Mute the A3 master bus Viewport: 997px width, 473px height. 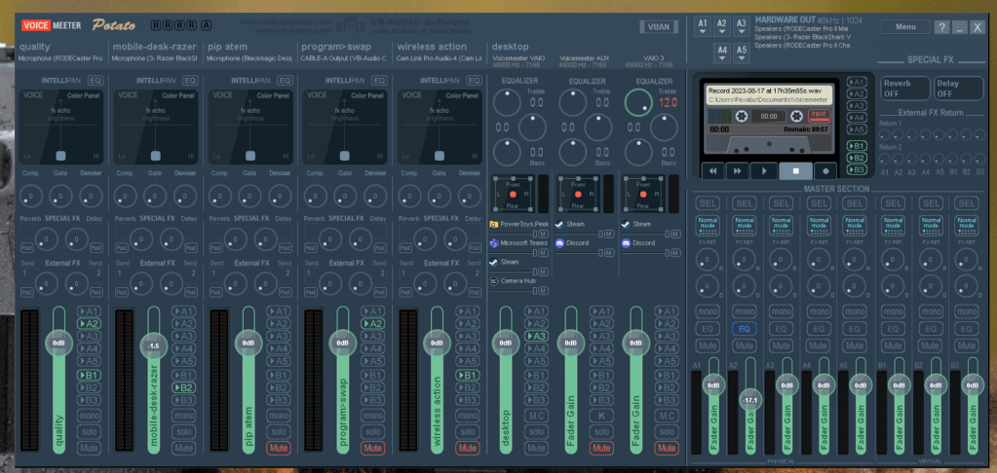pyautogui.click(x=781, y=346)
